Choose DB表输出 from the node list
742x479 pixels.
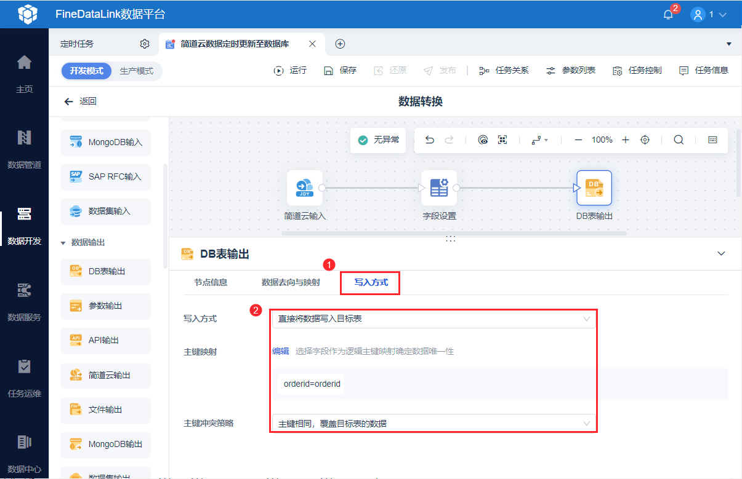[105, 271]
